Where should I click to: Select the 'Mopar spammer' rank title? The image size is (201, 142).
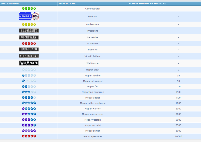(93, 136)
